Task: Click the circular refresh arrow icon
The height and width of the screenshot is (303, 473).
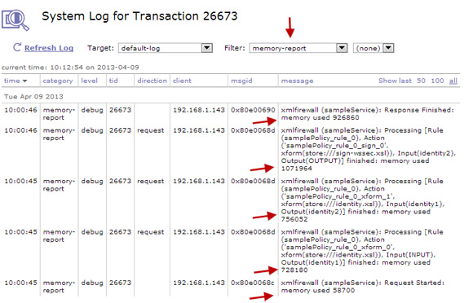Action: point(17,47)
